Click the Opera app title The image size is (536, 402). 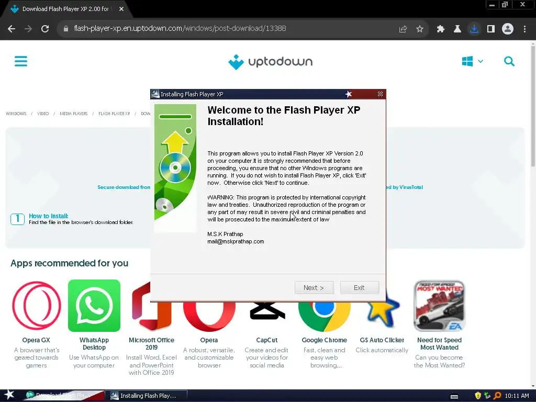coord(209,340)
